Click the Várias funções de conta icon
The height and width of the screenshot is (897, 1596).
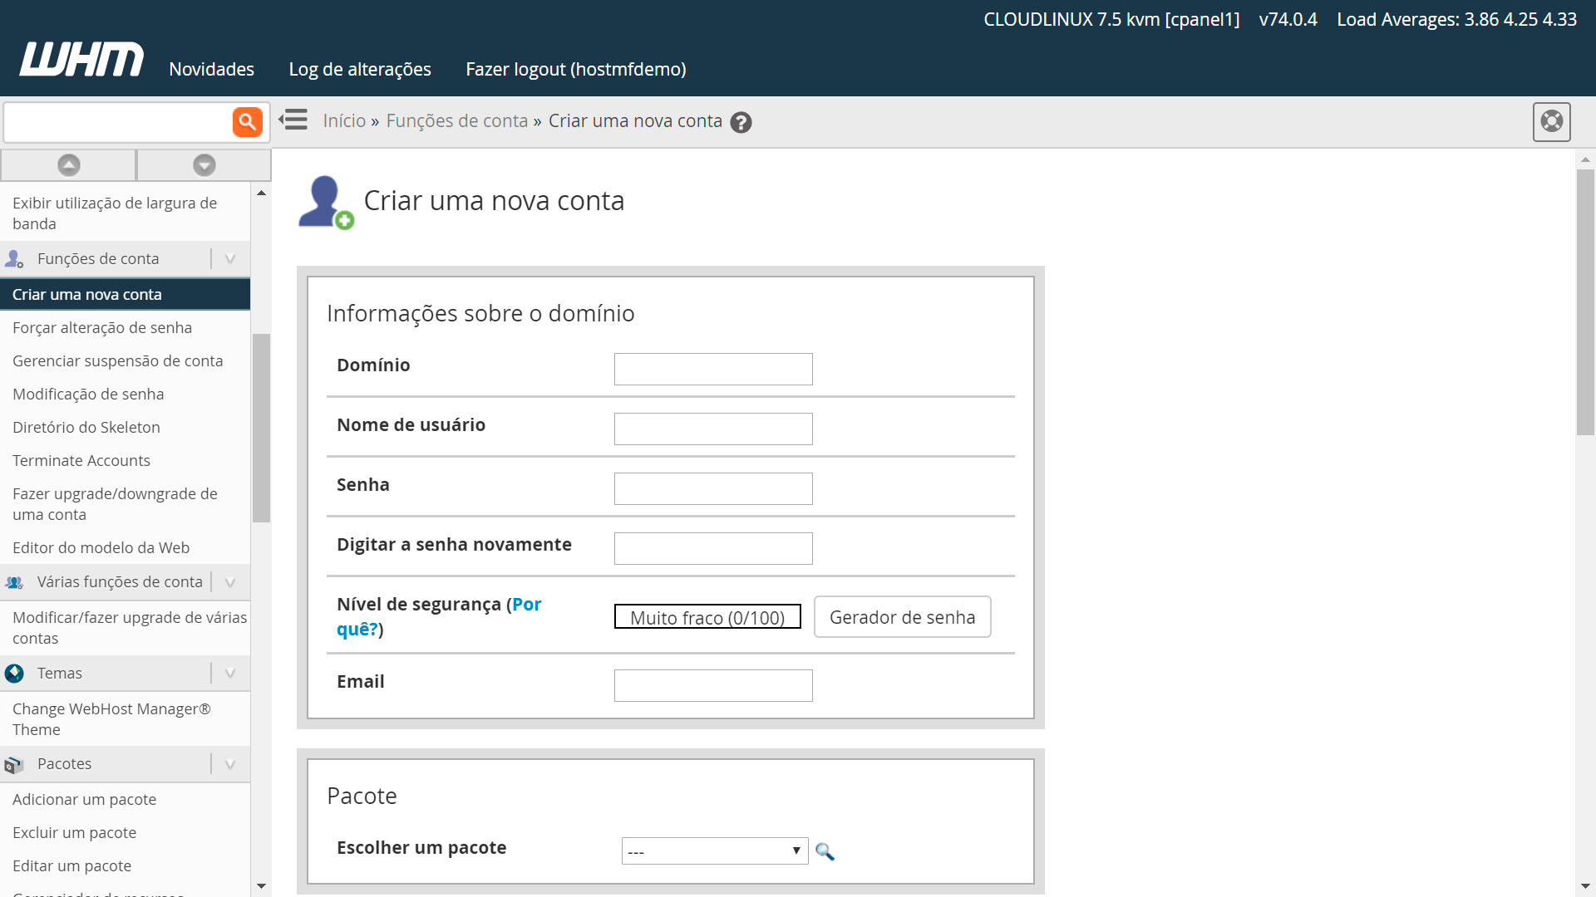[14, 582]
